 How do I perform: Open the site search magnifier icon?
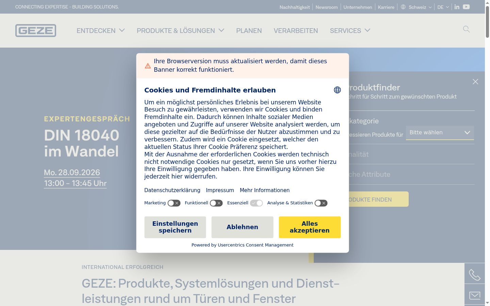[467, 29]
